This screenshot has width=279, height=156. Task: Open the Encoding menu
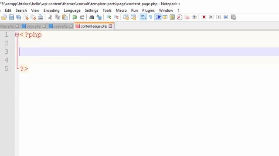[x=51, y=10]
